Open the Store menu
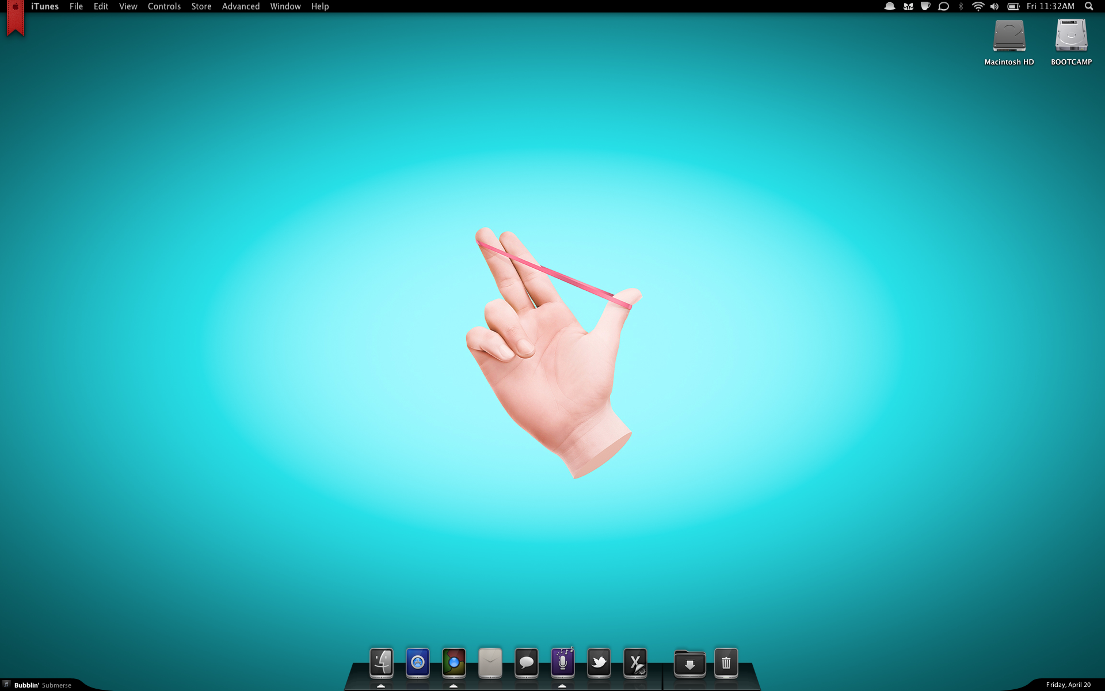1105x691 pixels. [201, 6]
